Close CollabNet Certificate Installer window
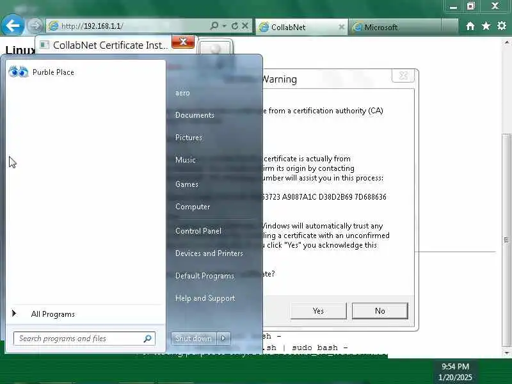This screenshot has width=512, height=384. point(183,42)
